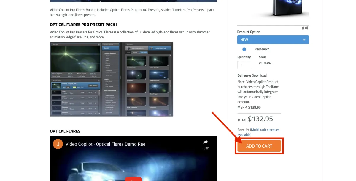
Task: Open the Multi-unit discount available link
Action: pyautogui.click(x=258, y=132)
